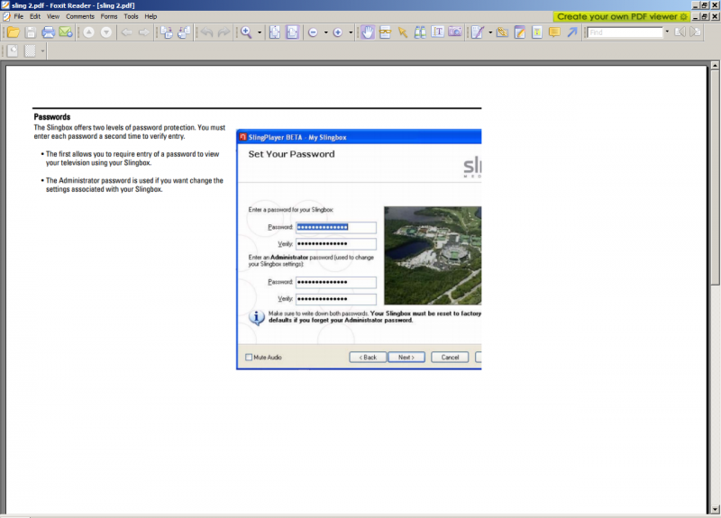The image size is (721, 518).
Task: Click the Create your own PDF viewer banner
Action: (622, 16)
